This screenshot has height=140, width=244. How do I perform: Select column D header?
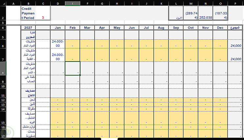pyautogui.click(x=58, y=3)
